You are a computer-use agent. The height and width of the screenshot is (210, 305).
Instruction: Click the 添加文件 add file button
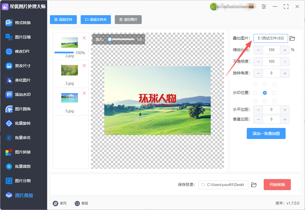[x=63, y=20]
